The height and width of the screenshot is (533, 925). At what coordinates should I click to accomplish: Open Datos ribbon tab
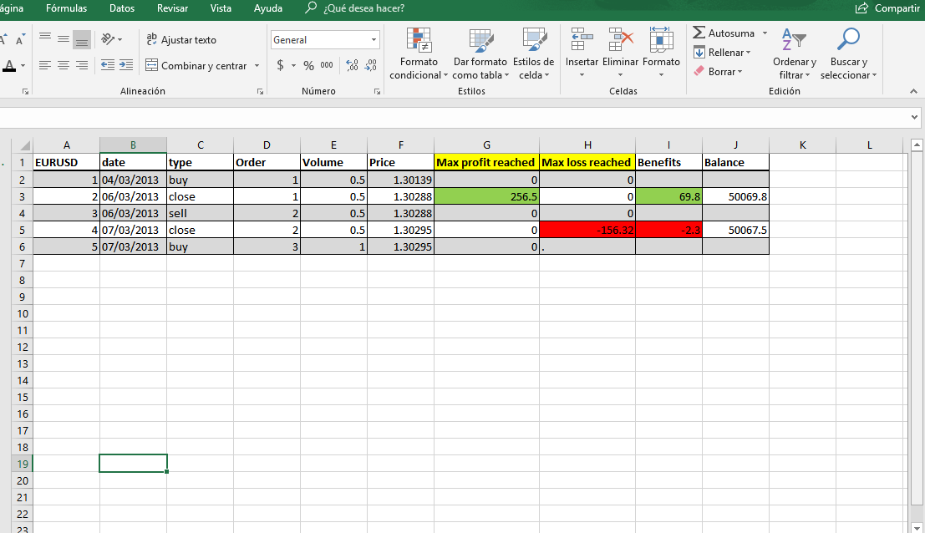[x=121, y=8]
